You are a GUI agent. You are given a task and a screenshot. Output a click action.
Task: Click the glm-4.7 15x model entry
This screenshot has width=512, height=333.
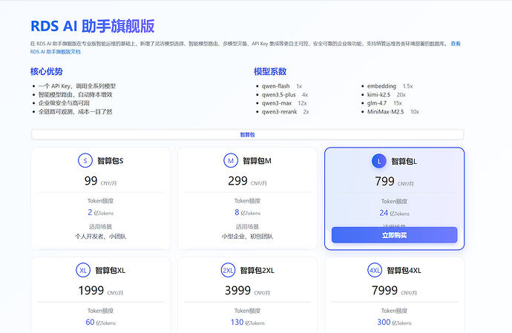point(384,103)
